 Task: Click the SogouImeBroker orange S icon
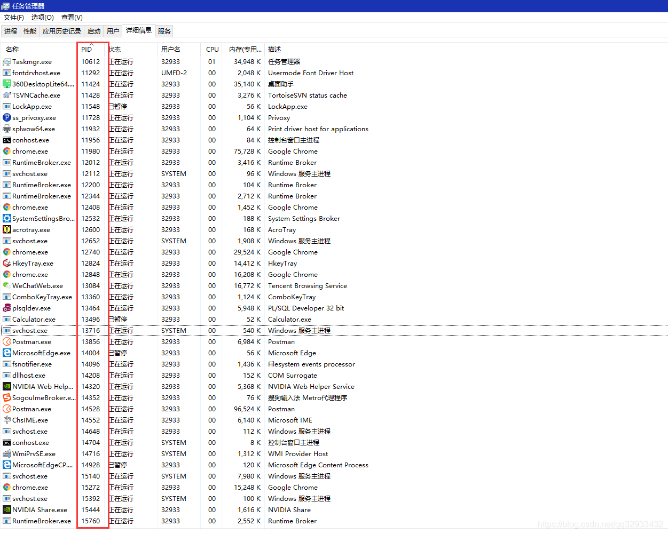[x=7, y=398]
